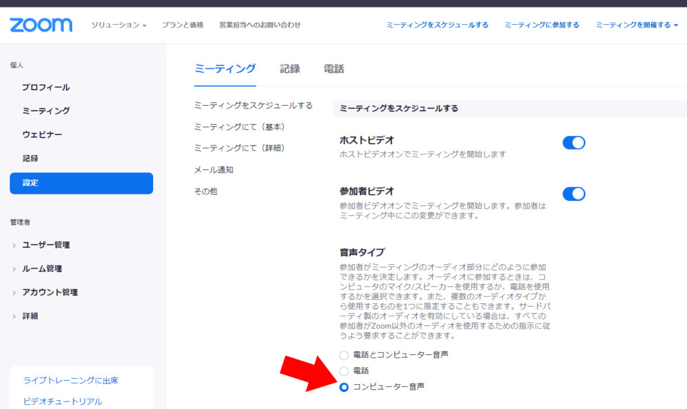This screenshot has width=687, height=409.
Task: Expand the アカウント管理 section
Action: click(49, 292)
